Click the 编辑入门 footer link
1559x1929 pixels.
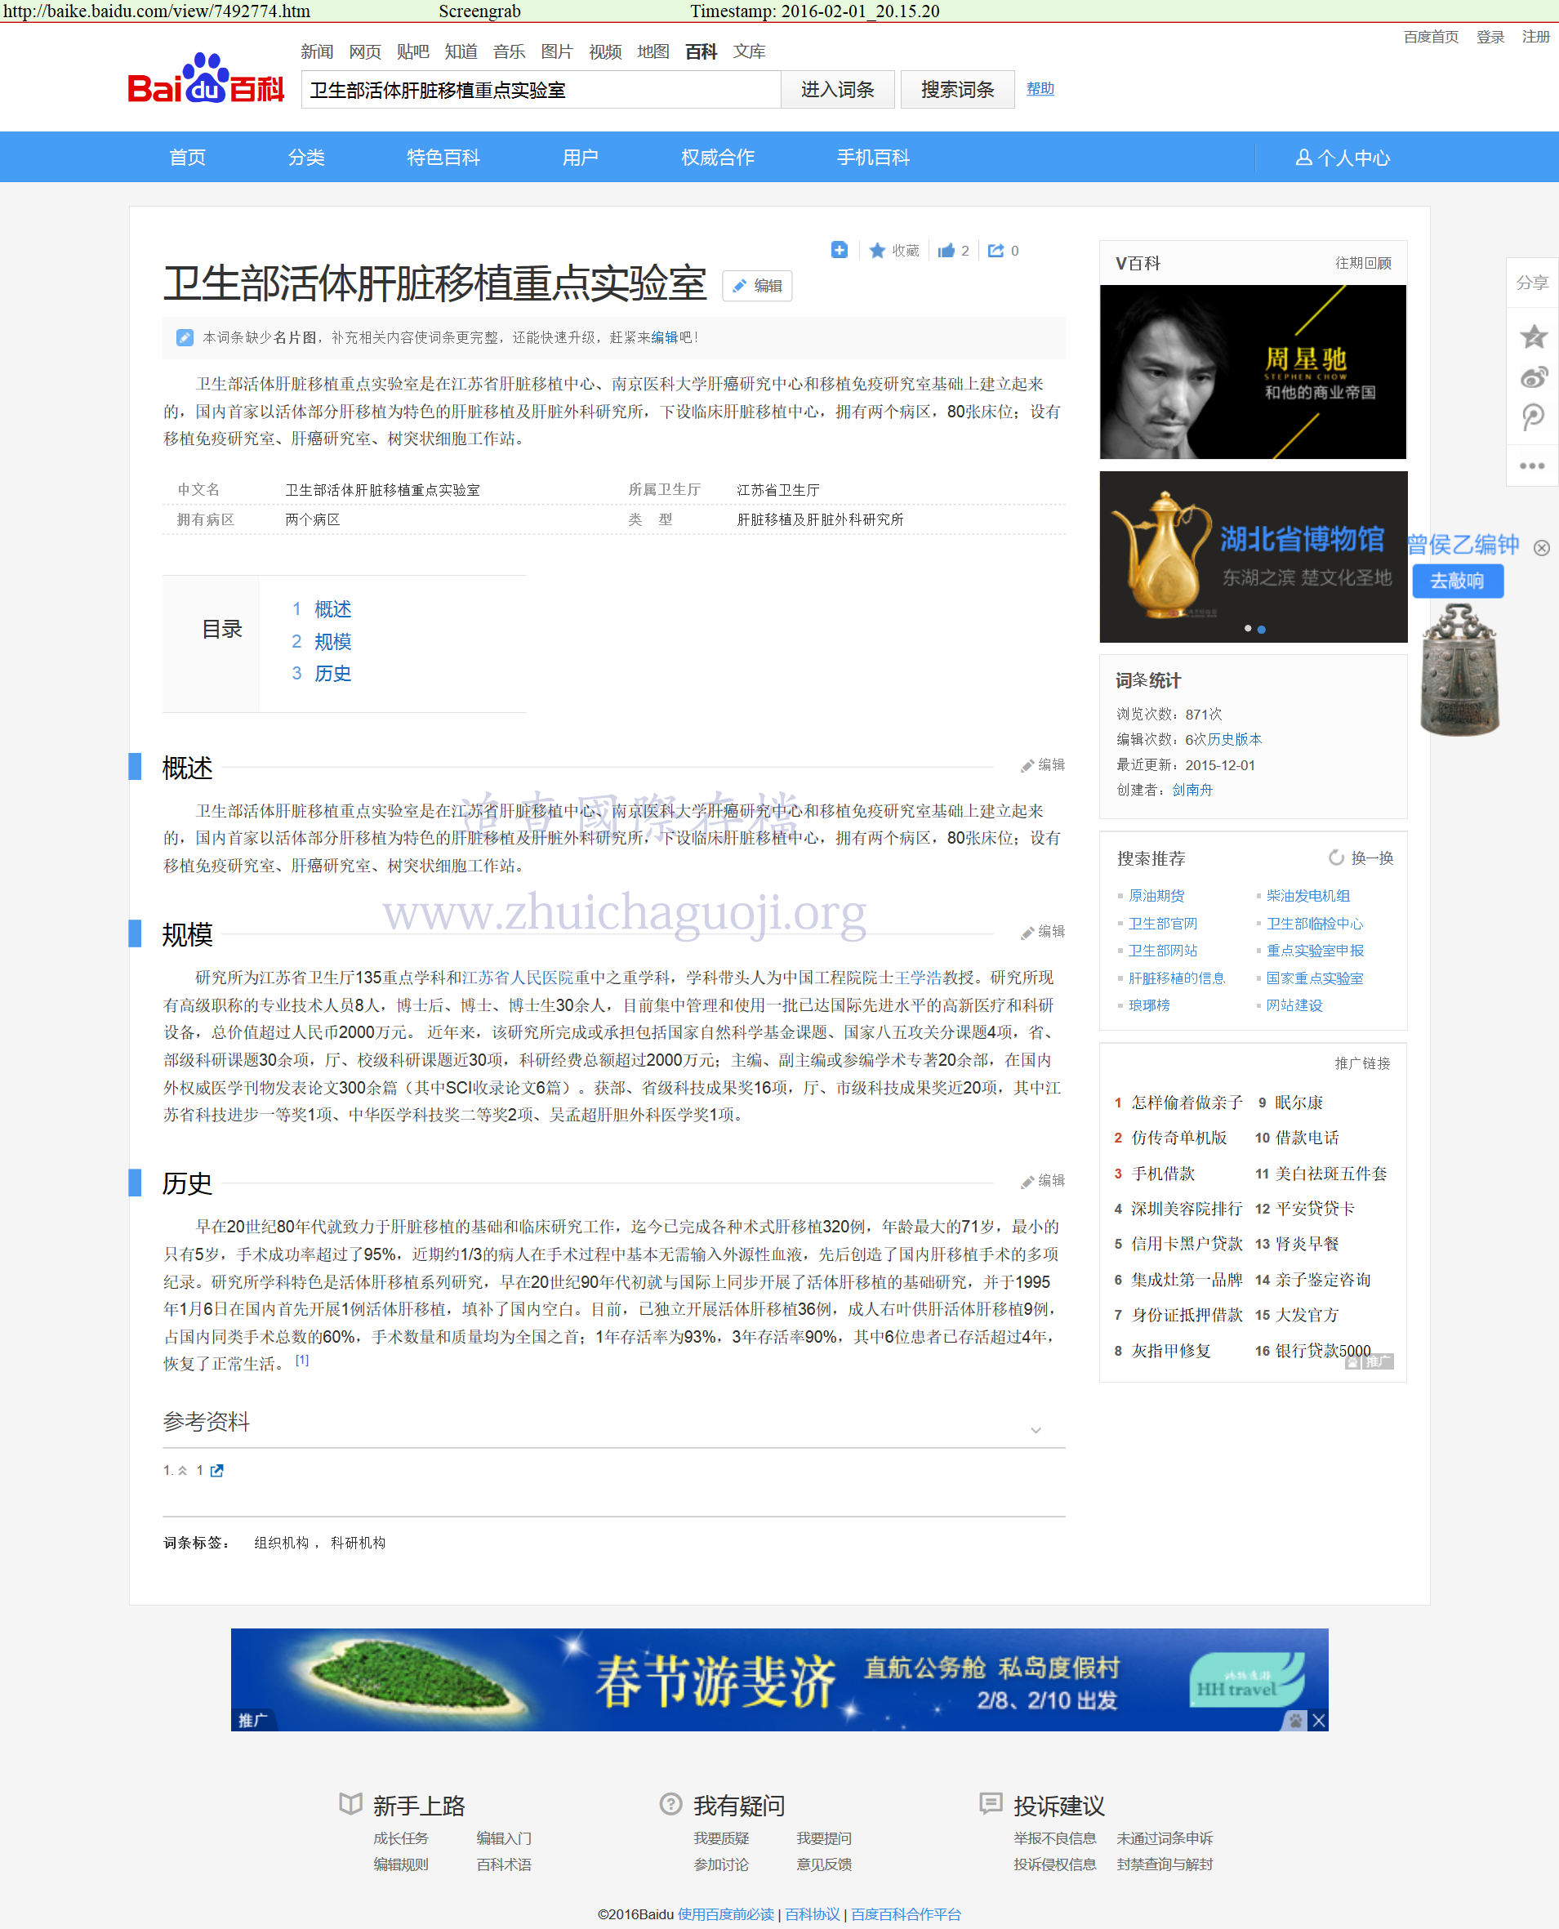tap(504, 1838)
